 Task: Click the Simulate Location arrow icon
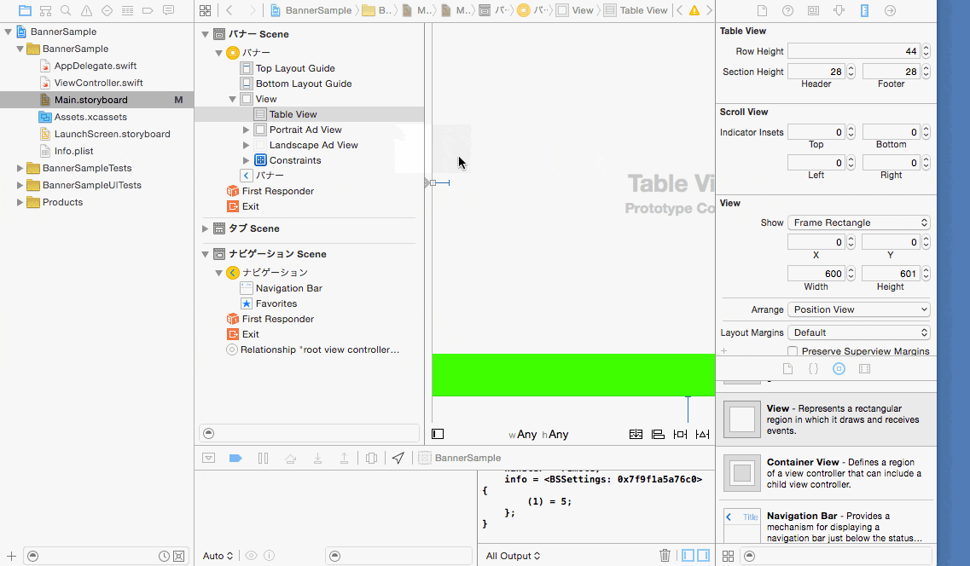(x=398, y=458)
